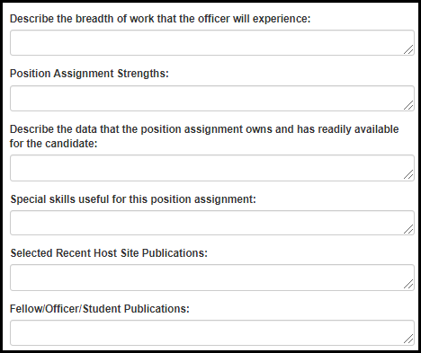
Task: Select the position assignment data text area
Action: [x=212, y=168]
